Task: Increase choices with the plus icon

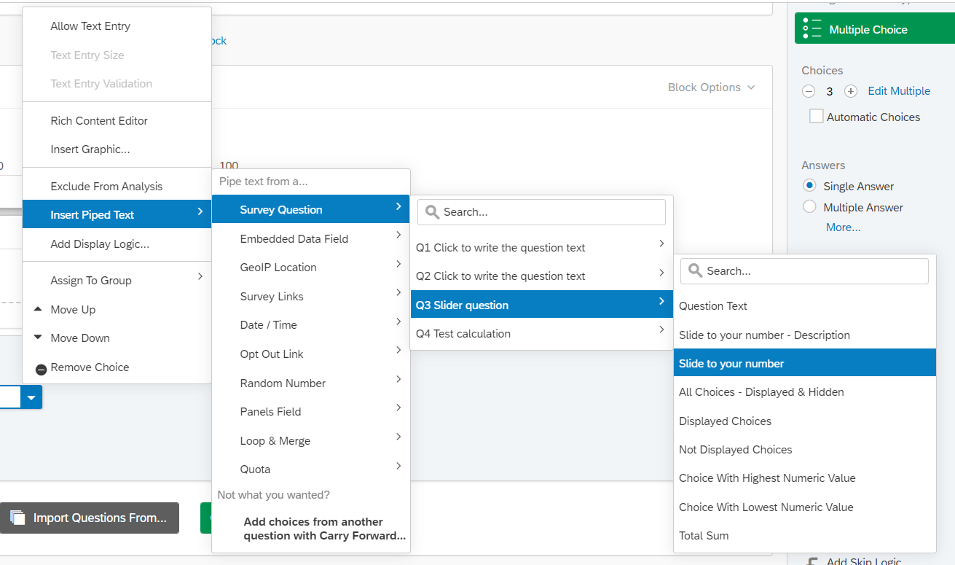Action: click(x=850, y=91)
